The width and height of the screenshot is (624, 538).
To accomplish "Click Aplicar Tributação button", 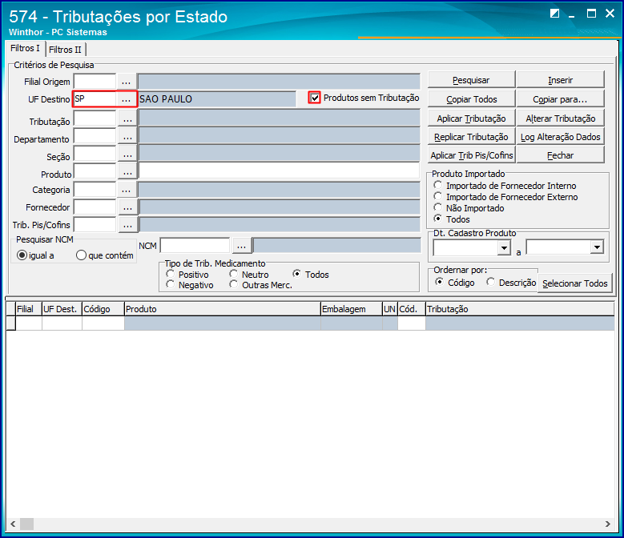I will click(471, 118).
